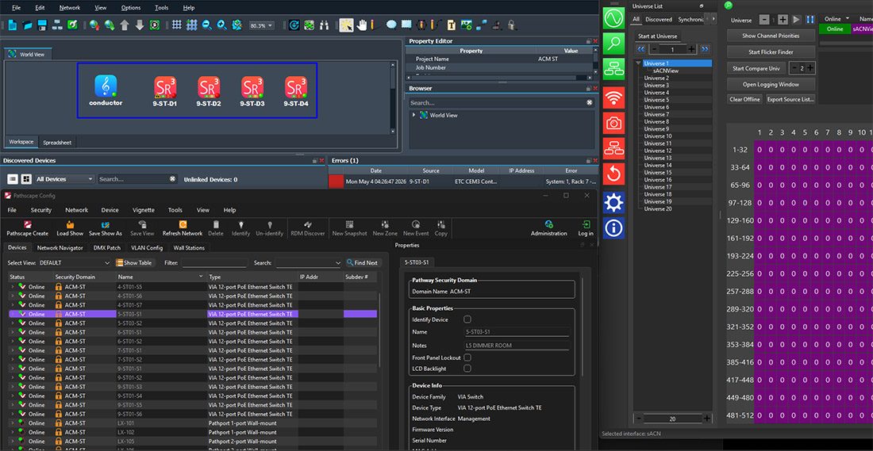Switch to the Discovered universe tab
Viewport: 873px width, 451px height.
coord(659,20)
